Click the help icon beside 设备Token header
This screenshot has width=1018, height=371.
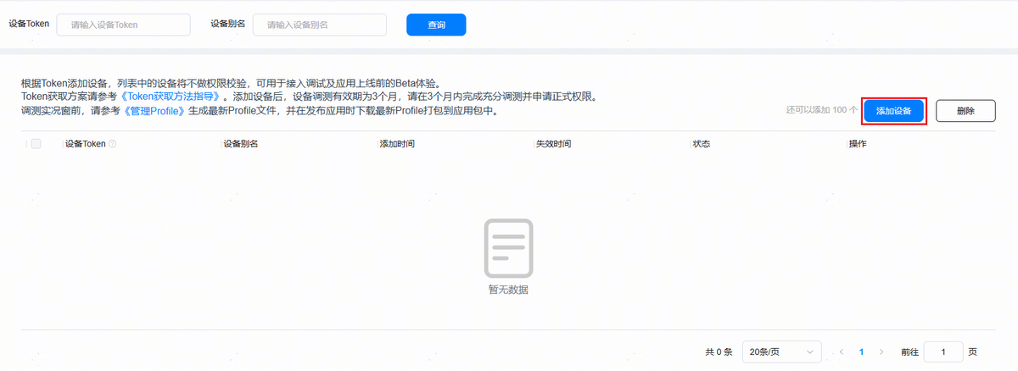(113, 144)
